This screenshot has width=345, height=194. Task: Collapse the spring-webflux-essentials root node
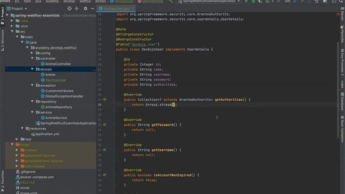coord(7,15)
